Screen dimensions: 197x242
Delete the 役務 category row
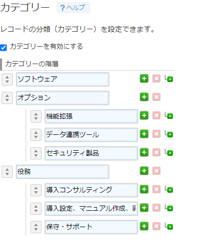pyautogui.click(x=156, y=171)
